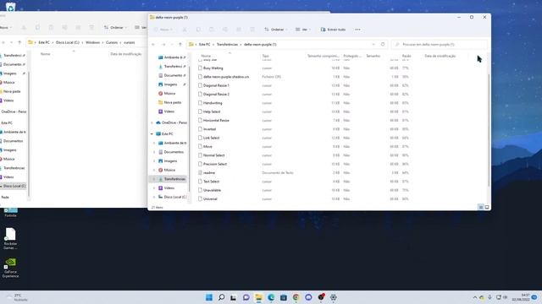The height and width of the screenshot is (304, 542).
Task: Click the Transferências breadcrumb in the front window
Action: tap(227, 45)
